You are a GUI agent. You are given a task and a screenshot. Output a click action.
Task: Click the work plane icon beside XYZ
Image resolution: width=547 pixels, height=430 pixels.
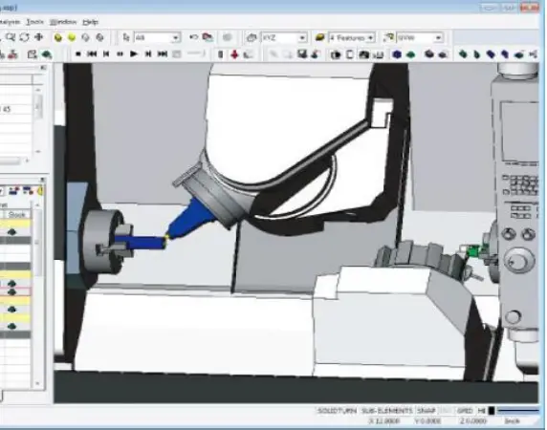pos(252,37)
